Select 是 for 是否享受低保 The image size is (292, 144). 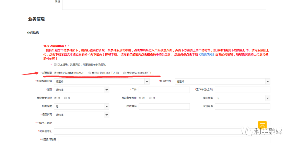pyautogui.click(x=65, y=98)
